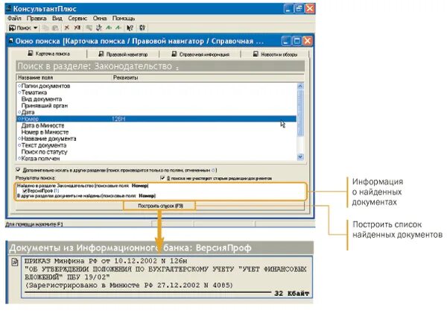Click the КонсультантПлюс application icon in title bar
The width and height of the screenshot is (447, 325).
tap(9, 8)
